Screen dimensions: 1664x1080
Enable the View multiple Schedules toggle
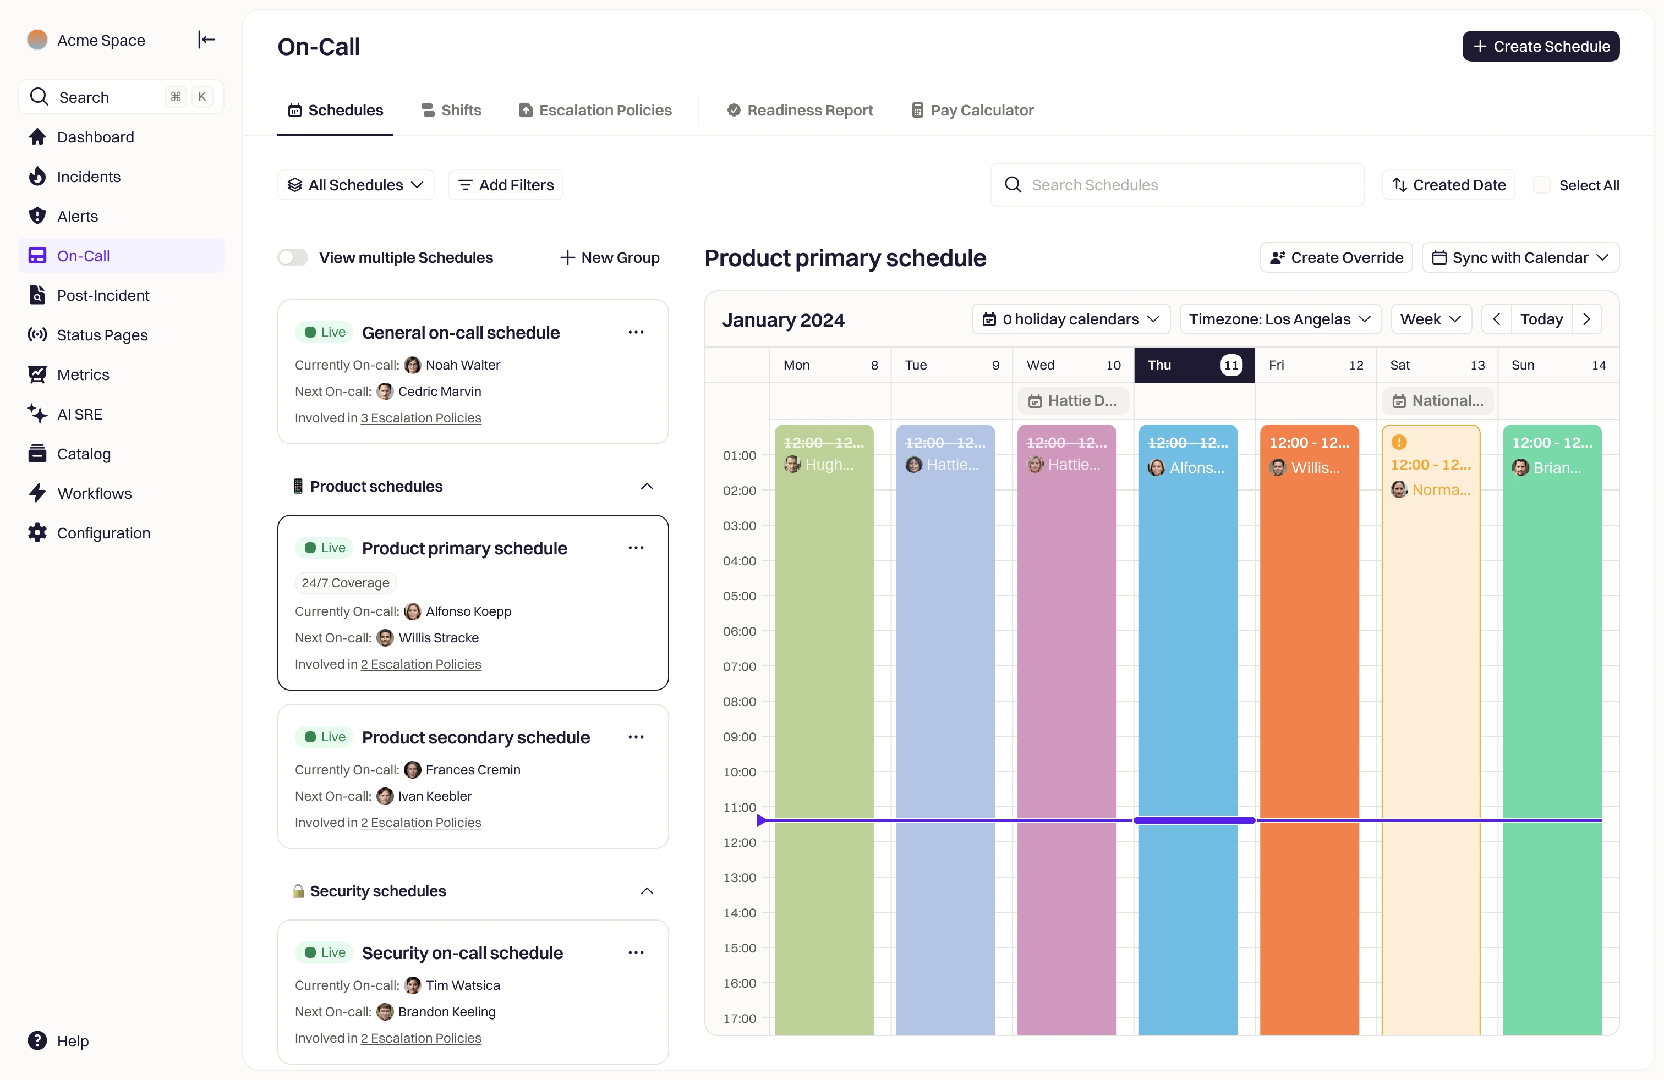click(x=293, y=258)
